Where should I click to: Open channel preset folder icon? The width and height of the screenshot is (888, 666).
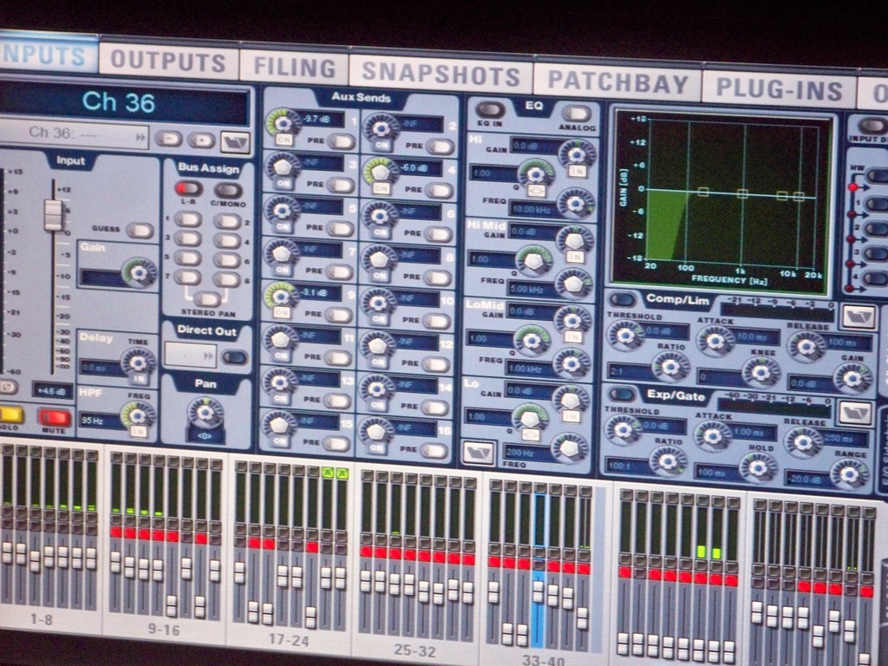tap(235, 142)
